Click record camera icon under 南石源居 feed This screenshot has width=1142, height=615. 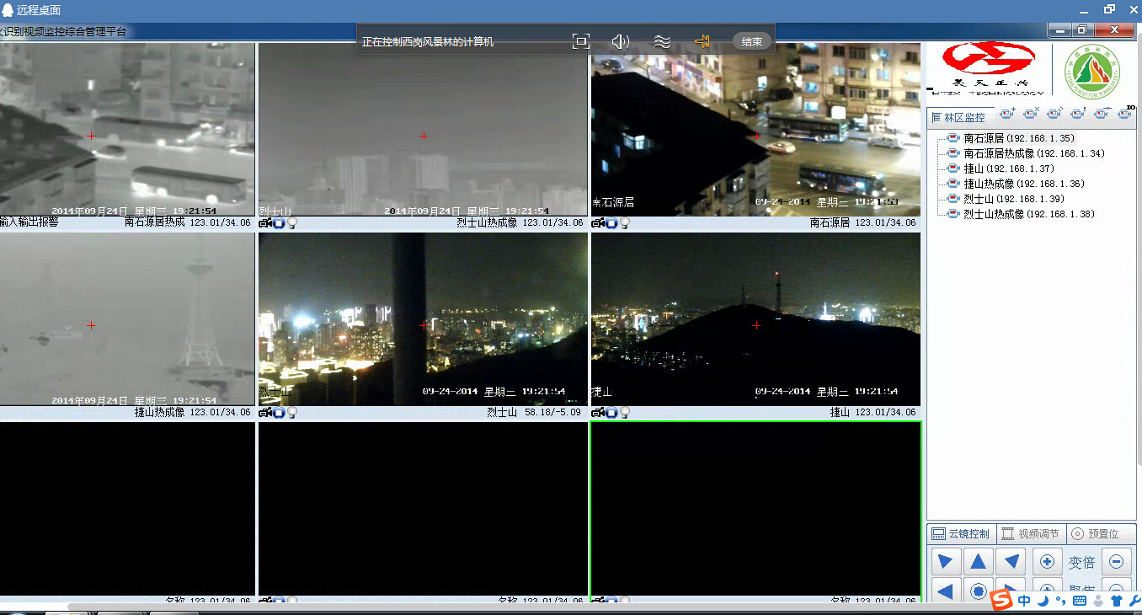coord(597,223)
